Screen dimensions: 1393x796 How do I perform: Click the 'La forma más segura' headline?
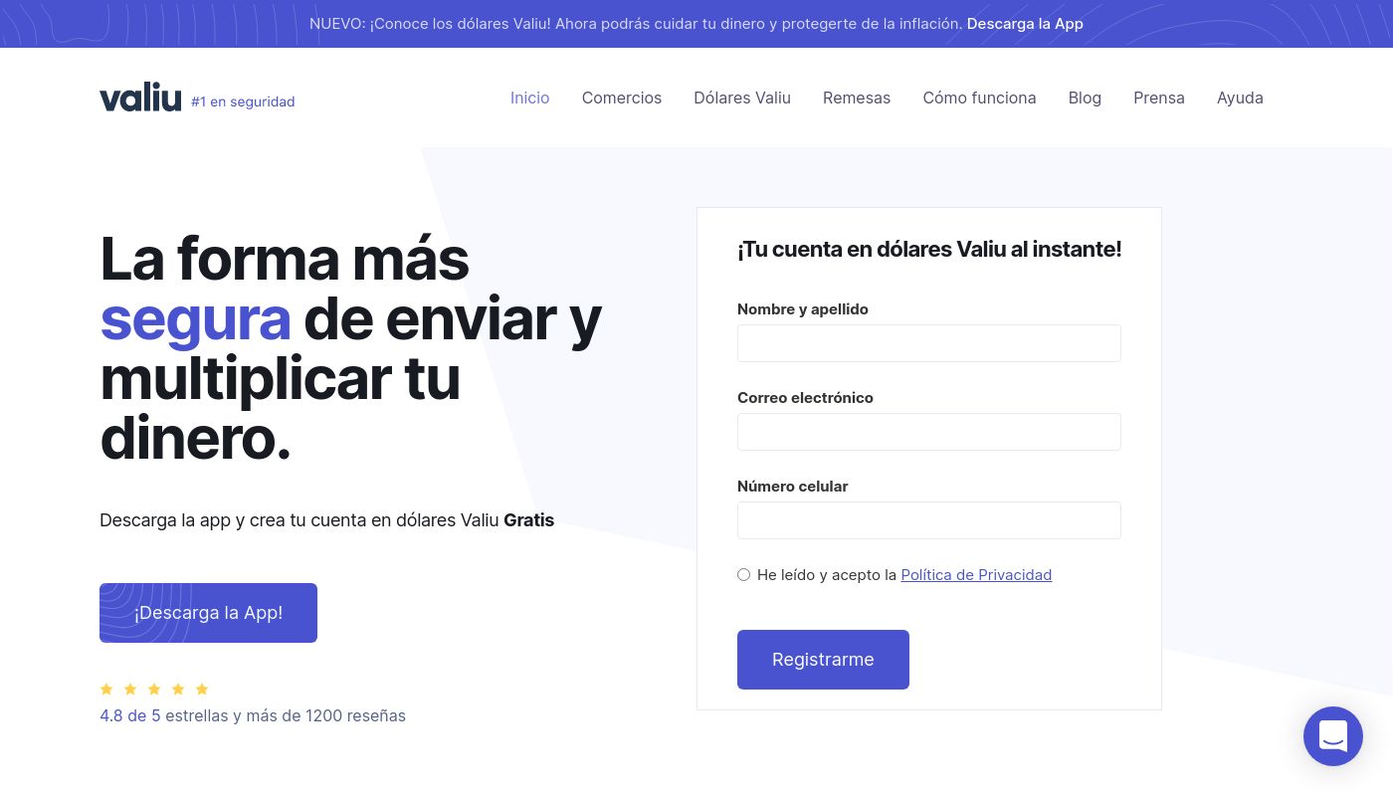pyautogui.click(x=350, y=348)
